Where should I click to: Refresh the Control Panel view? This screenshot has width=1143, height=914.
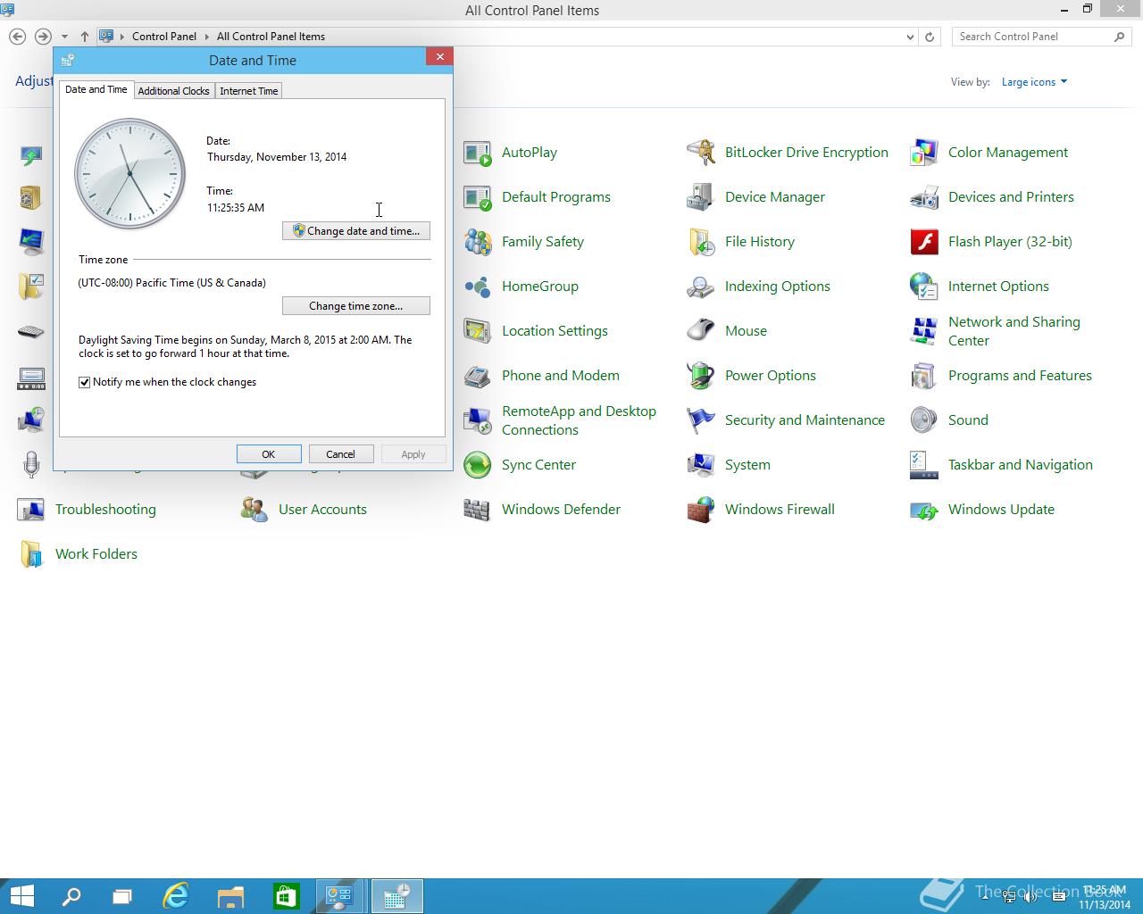pos(930,37)
